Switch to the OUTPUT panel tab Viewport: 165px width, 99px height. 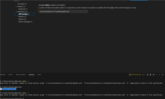(11, 75)
